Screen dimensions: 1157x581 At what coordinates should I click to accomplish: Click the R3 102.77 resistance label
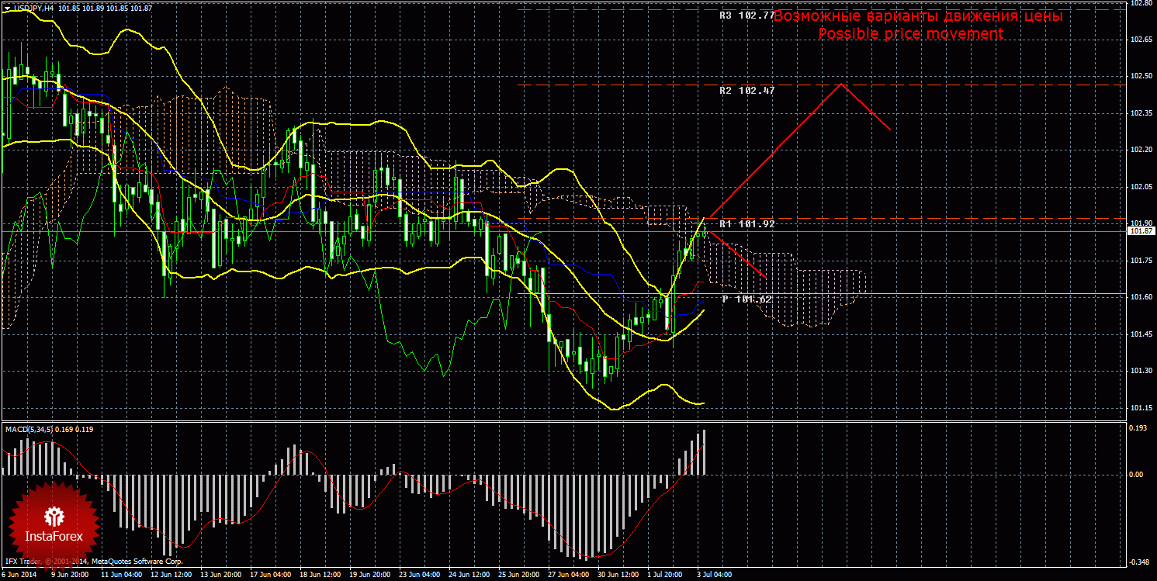point(747,15)
